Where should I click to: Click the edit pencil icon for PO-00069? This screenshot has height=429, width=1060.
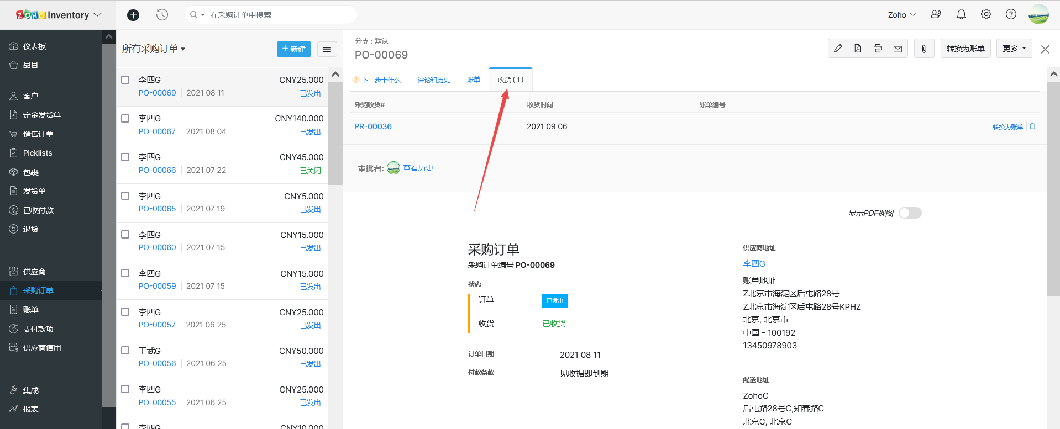pyautogui.click(x=838, y=49)
